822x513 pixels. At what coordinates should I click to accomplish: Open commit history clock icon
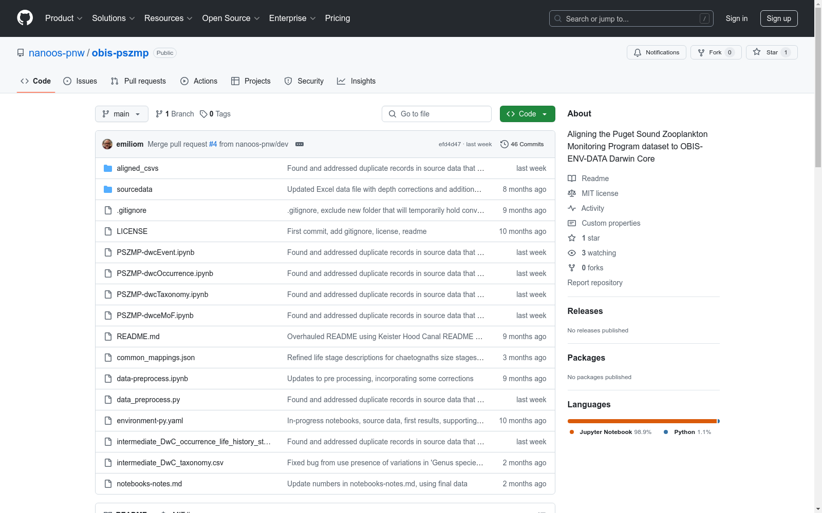point(505,144)
